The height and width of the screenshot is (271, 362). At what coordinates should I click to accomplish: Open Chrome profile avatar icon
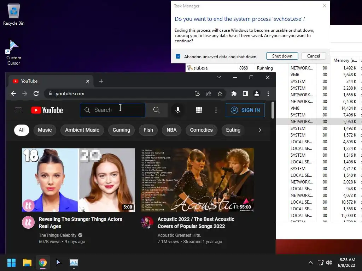257,94
